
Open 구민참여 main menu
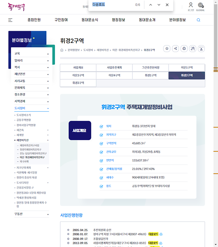pos(61,20)
